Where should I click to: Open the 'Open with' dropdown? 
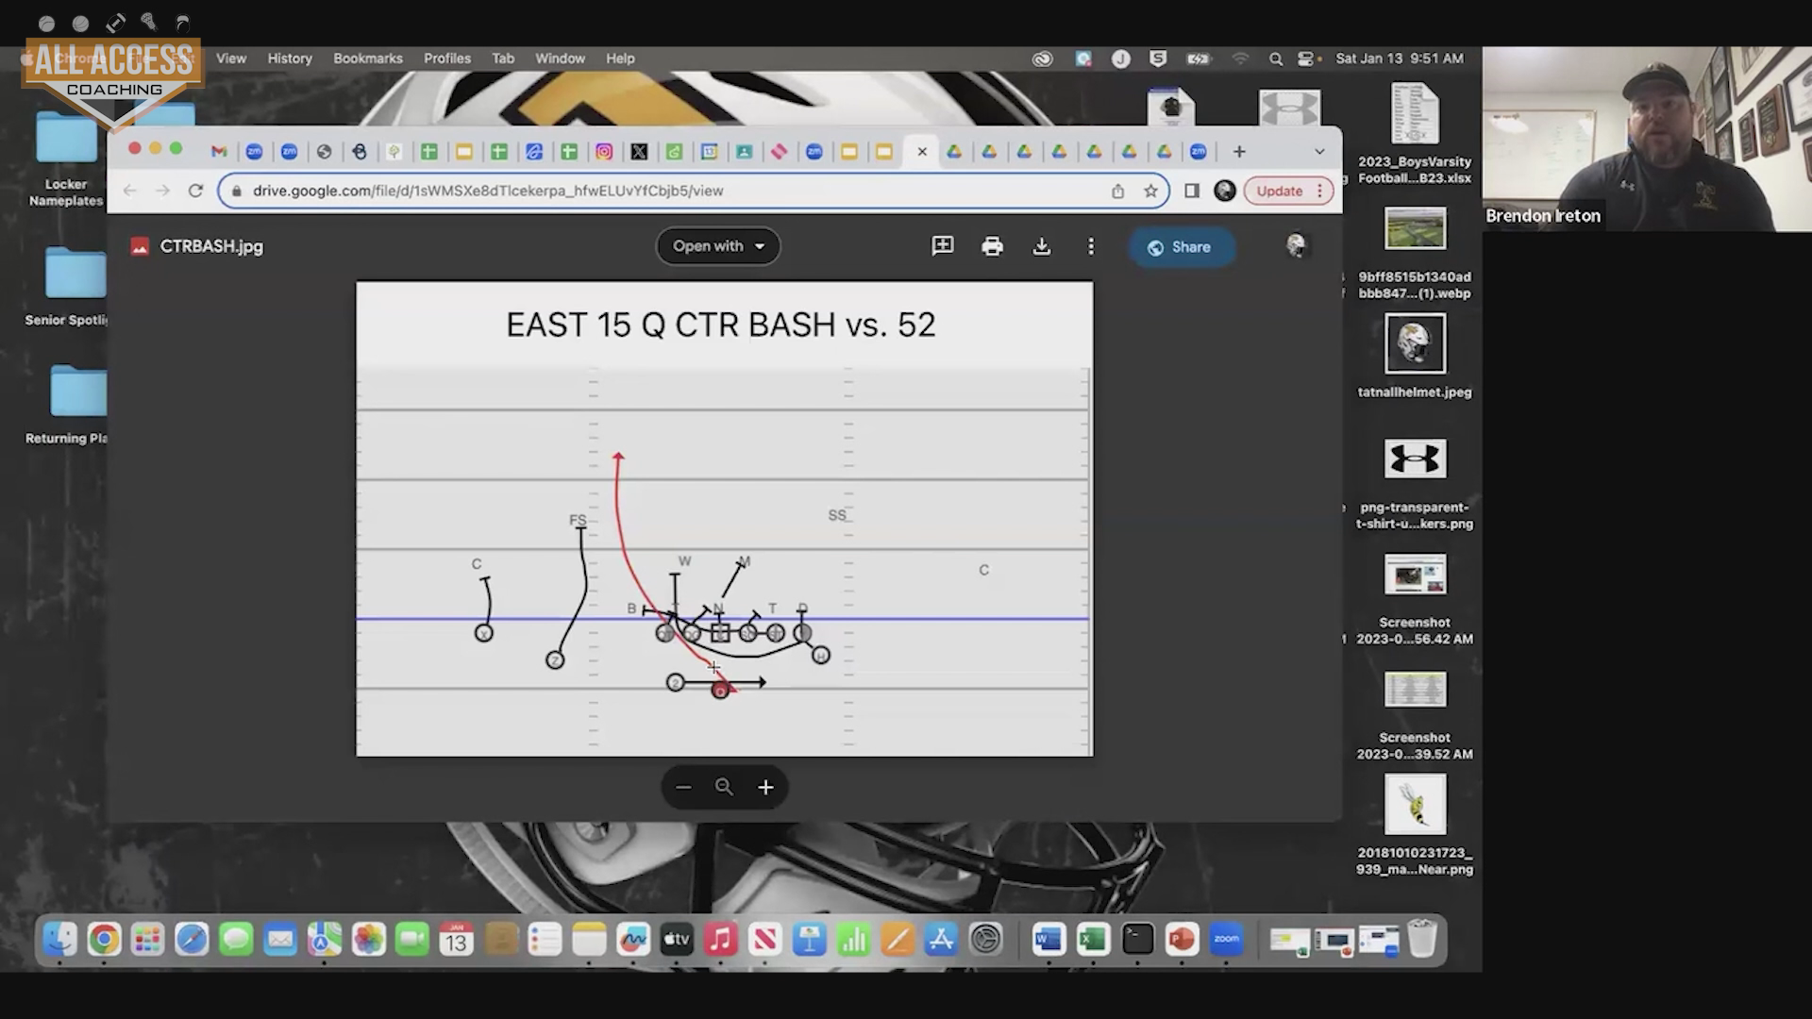coord(718,246)
